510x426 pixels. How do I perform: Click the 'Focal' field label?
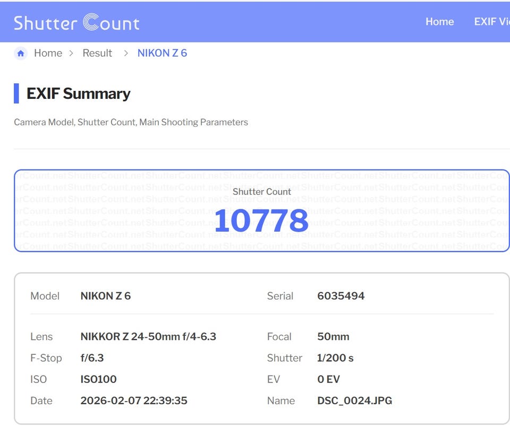[279, 337]
